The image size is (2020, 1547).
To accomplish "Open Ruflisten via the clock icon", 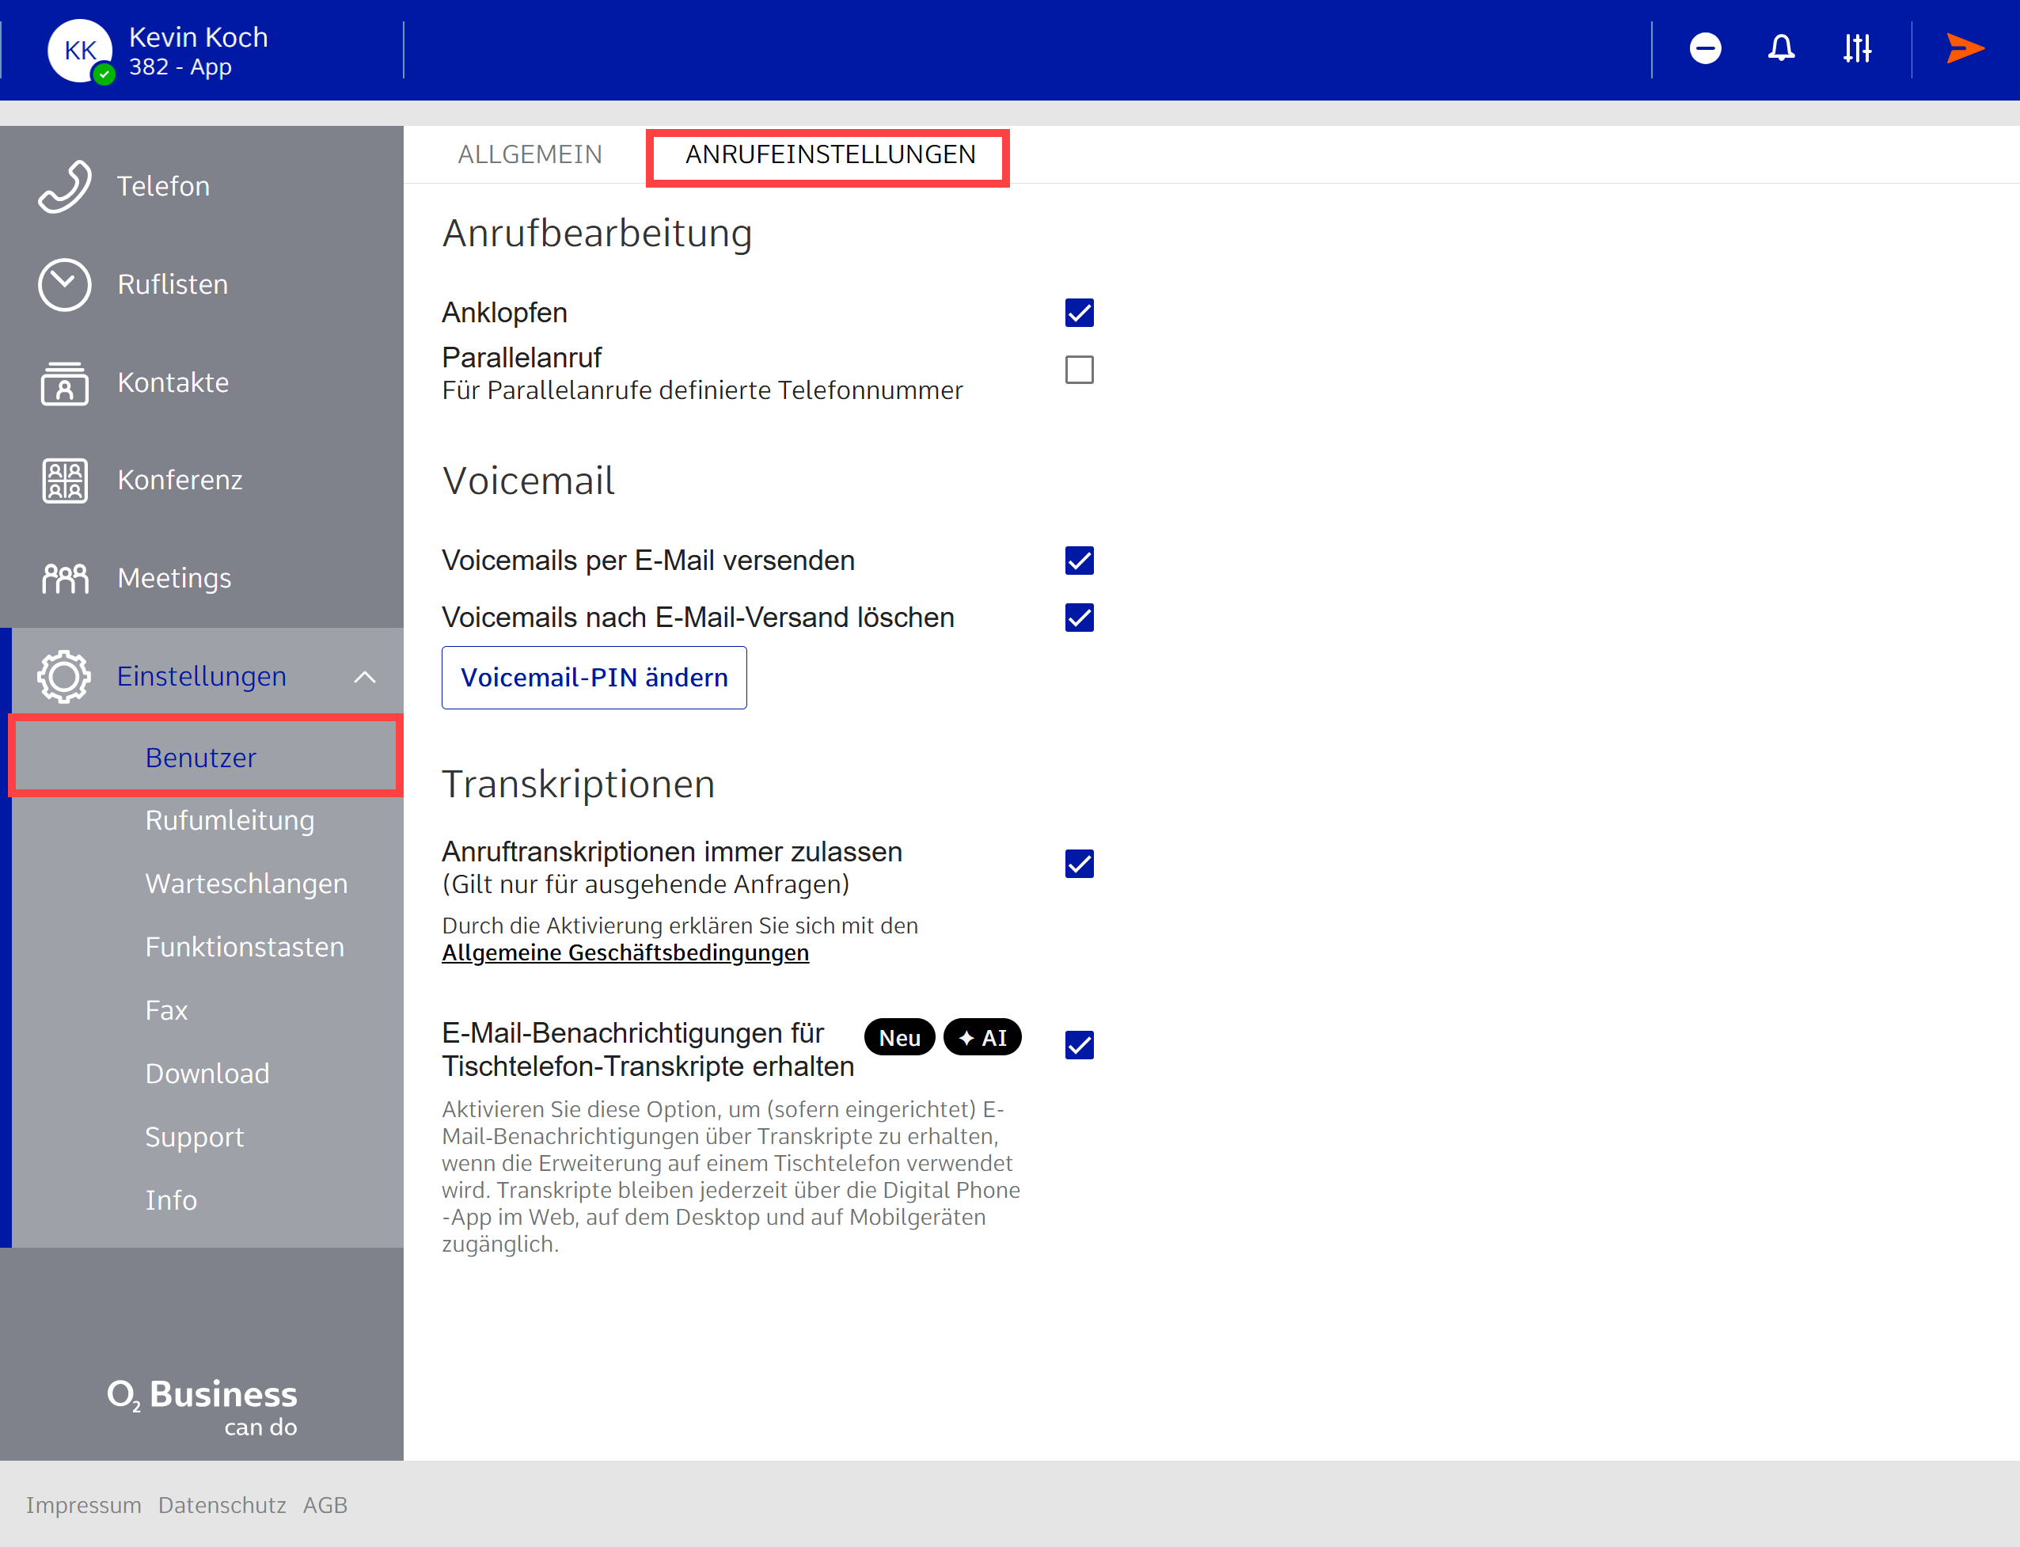I will tap(64, 284).
